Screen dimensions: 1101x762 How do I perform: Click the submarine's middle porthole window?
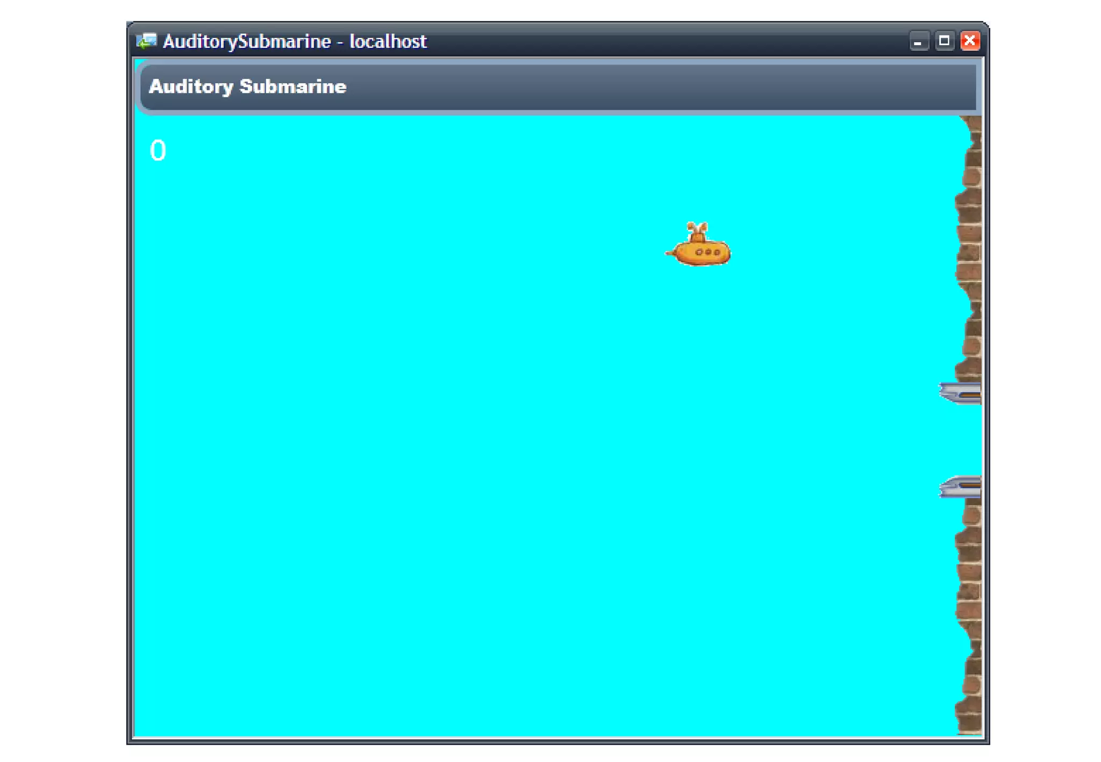point(707,252)
